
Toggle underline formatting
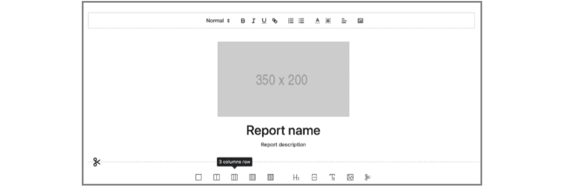tap(264, 21)
